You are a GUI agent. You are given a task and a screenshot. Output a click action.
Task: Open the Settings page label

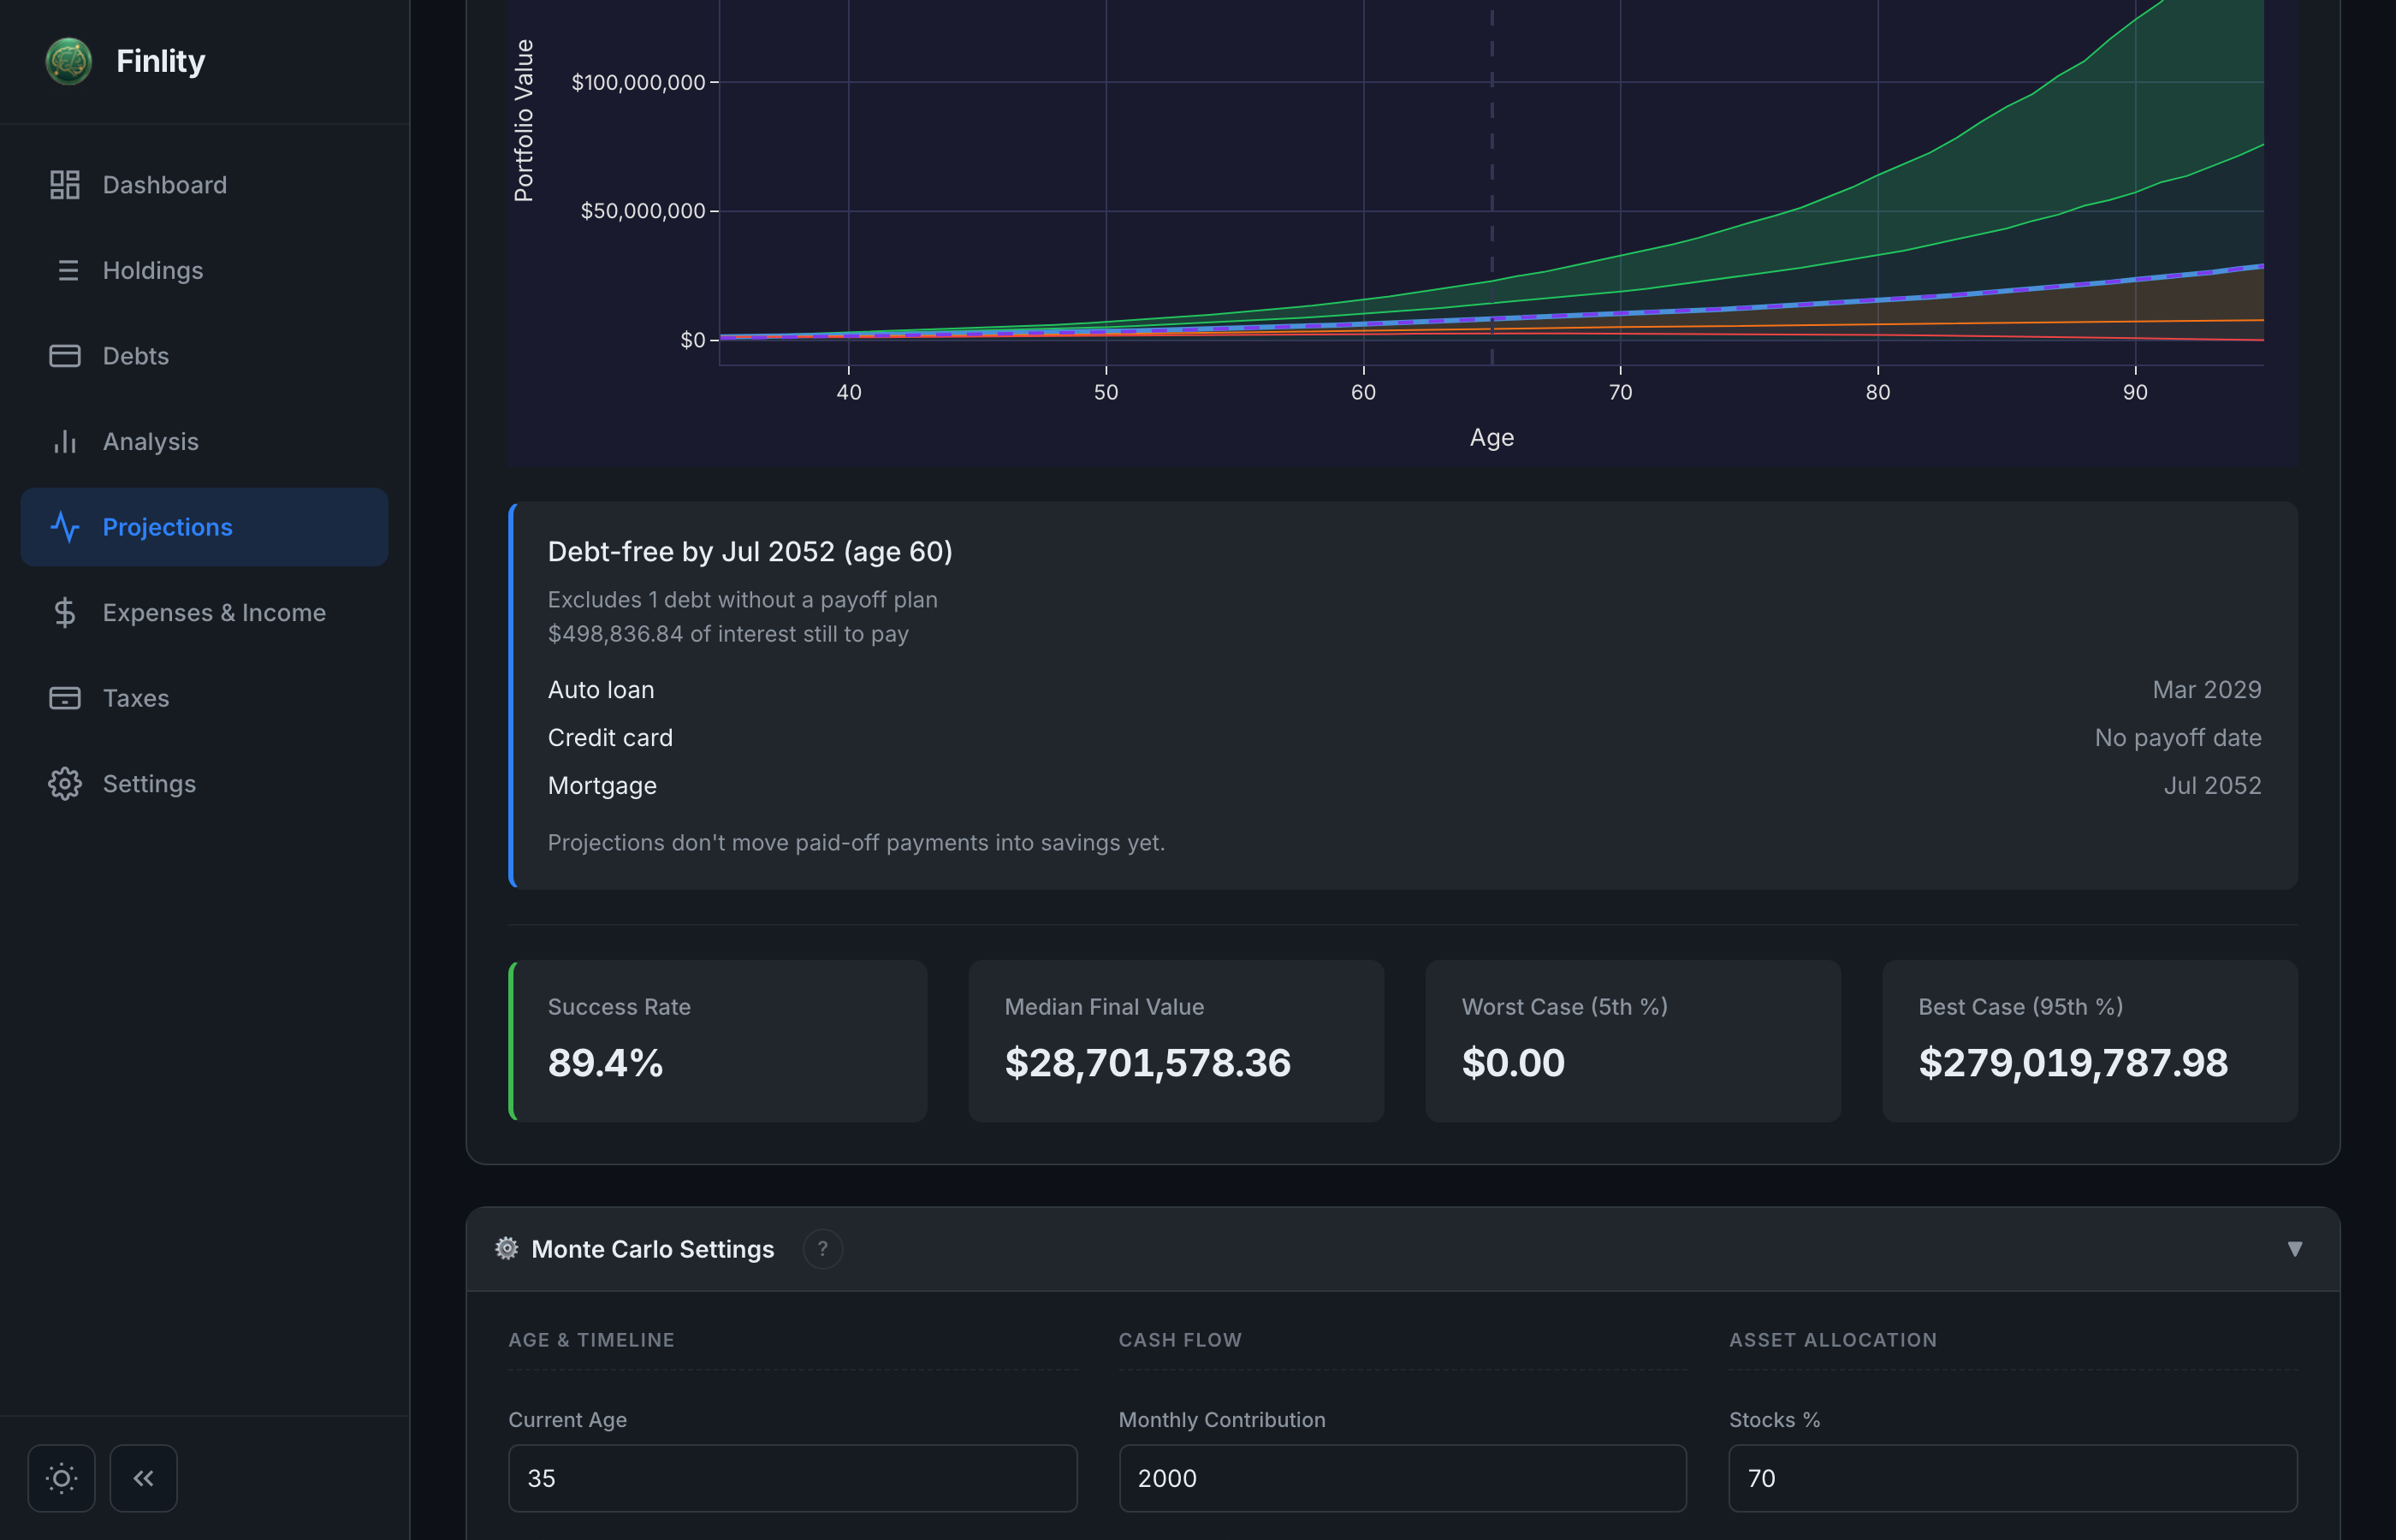tap(149, 783)
